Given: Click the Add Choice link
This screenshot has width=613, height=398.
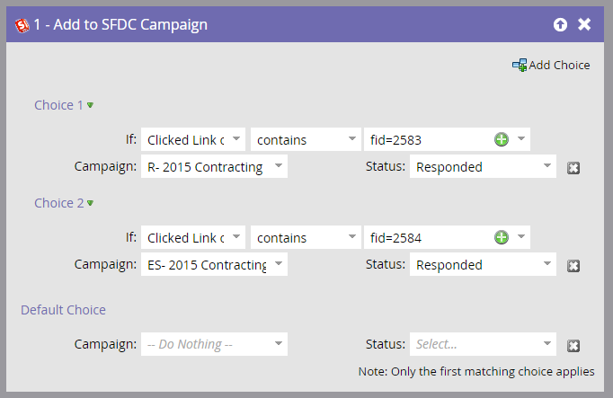Looking at the screenshot, I should click(559, 65).
